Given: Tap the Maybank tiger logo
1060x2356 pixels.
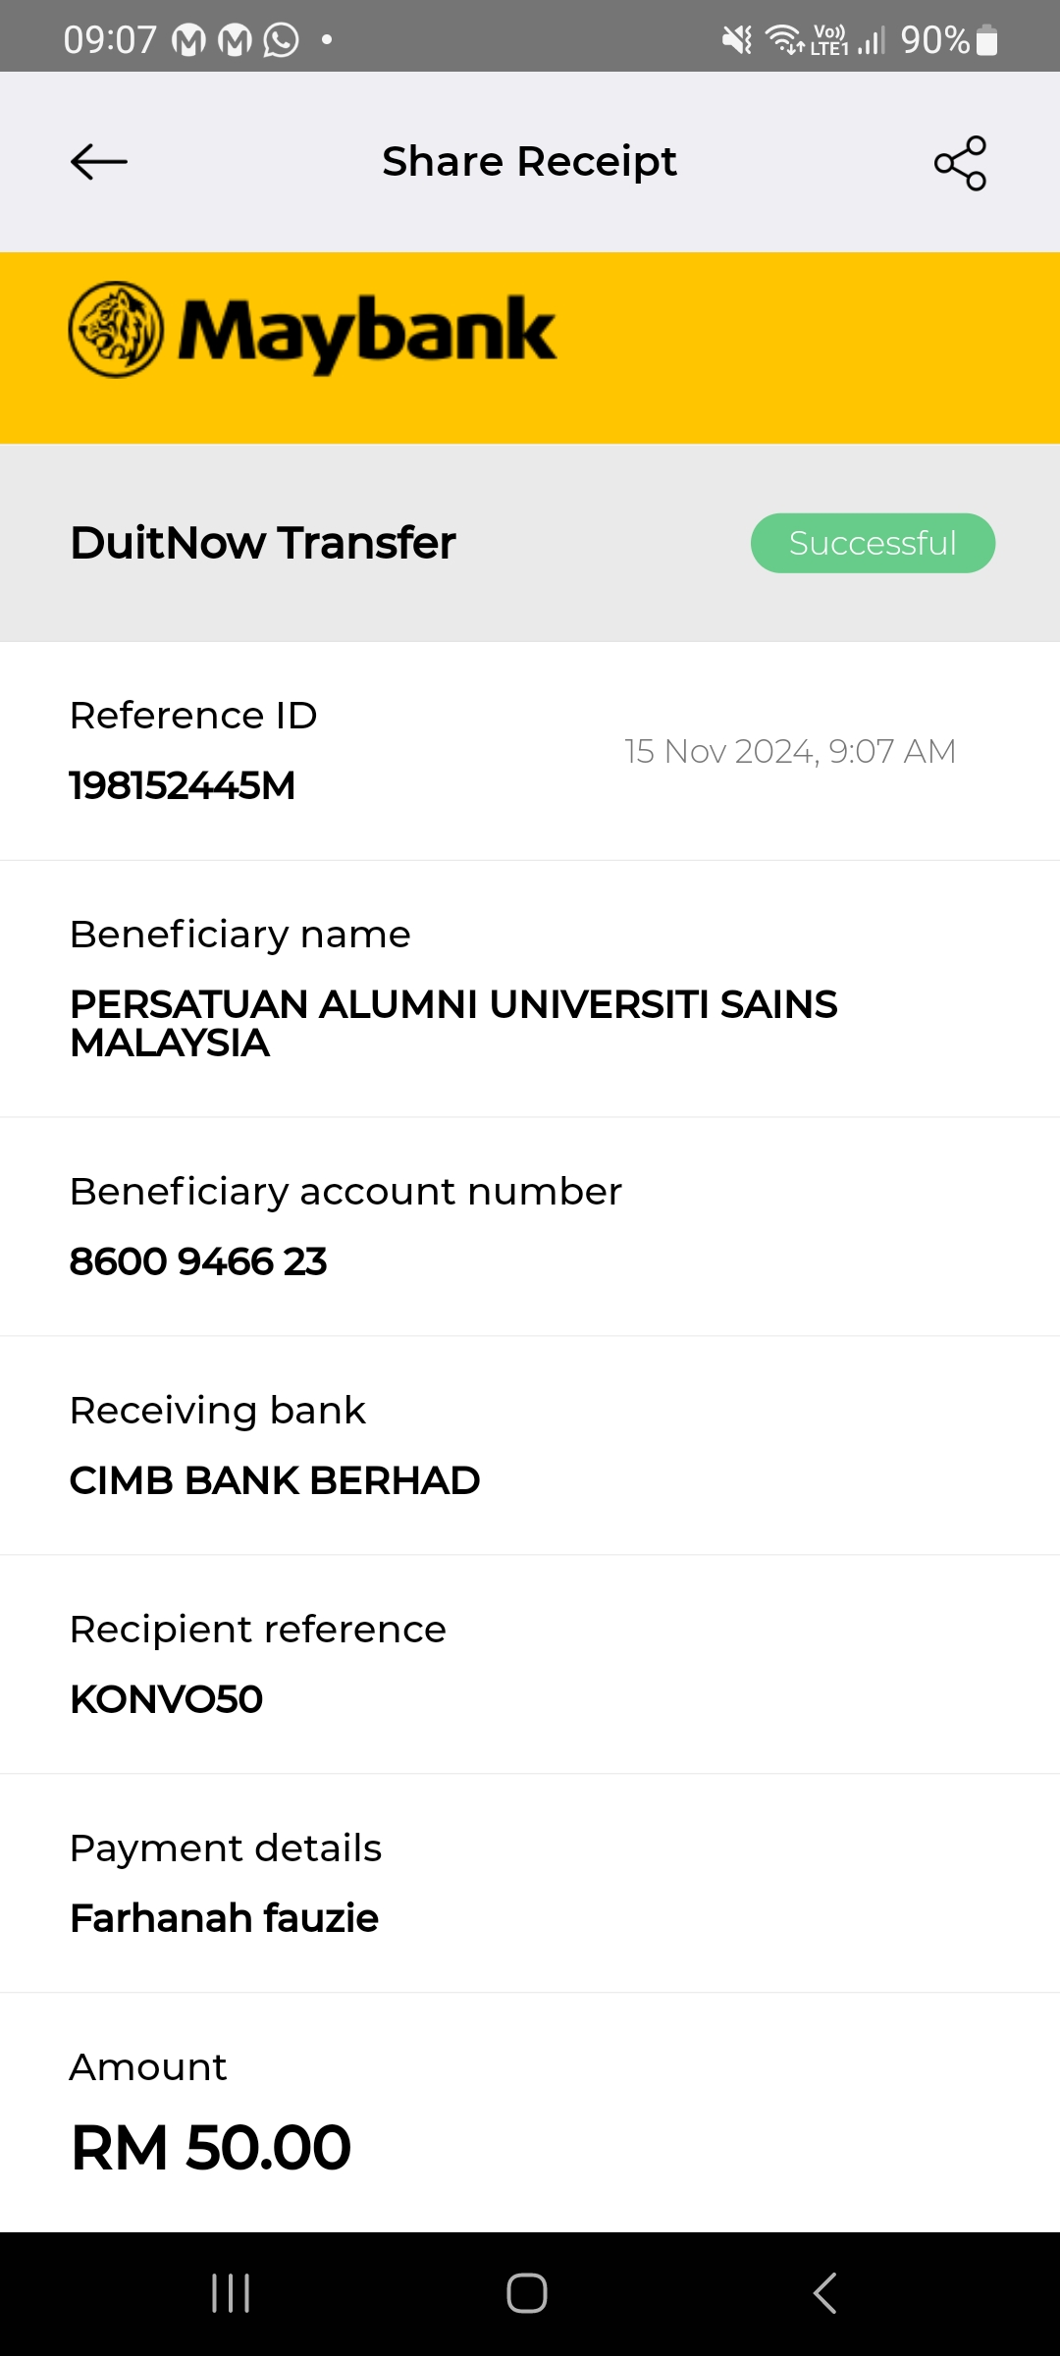Looking at the screenshot, I should [x=116, y=330].
